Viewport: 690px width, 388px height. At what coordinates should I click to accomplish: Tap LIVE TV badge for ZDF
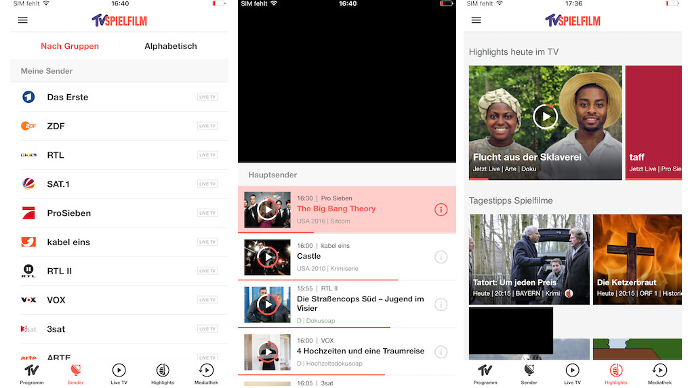point(207,126)
